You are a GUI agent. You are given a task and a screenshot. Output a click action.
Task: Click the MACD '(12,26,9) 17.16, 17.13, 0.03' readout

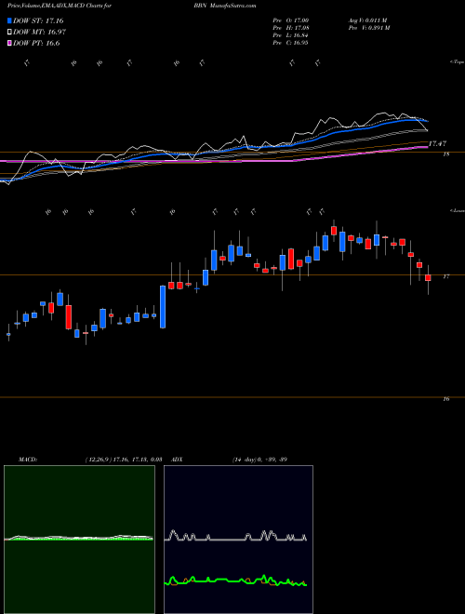124,460
